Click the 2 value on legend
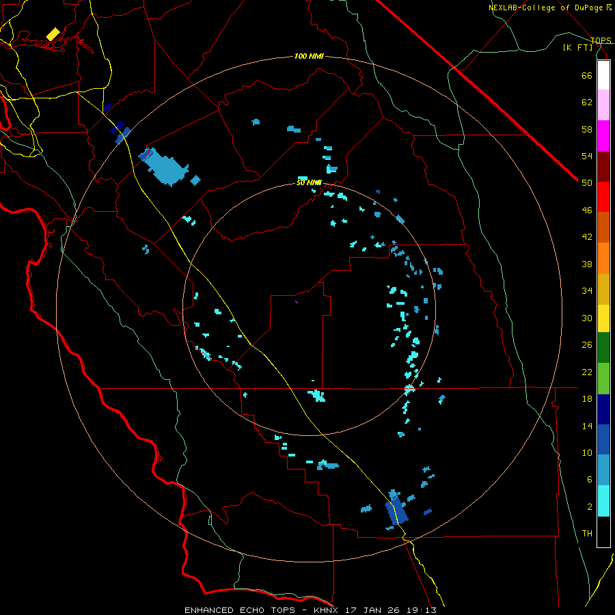The image size is (615, 615). pyautogui.click(x=590, y=507)
